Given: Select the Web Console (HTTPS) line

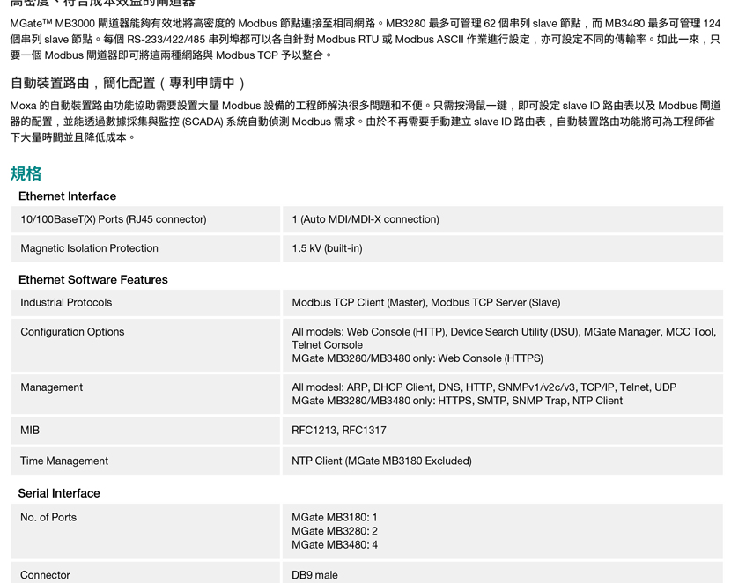Looking at the screenshot, I should tap(417, 358).
